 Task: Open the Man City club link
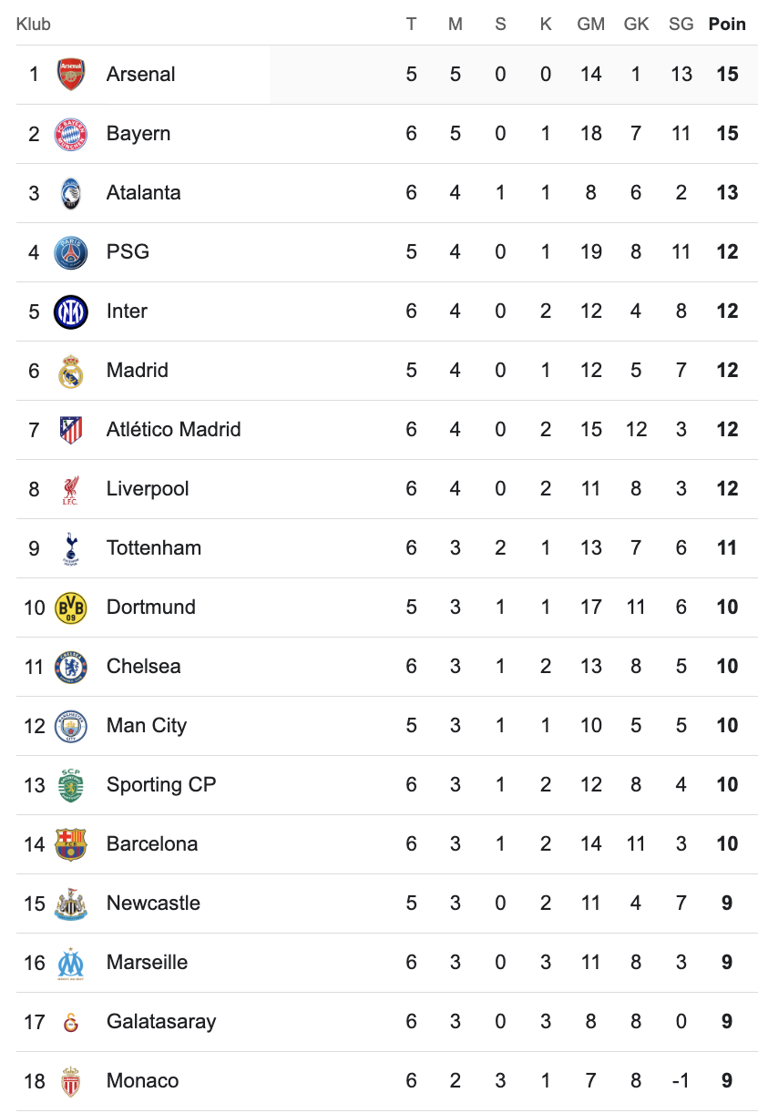coord(146,726)
